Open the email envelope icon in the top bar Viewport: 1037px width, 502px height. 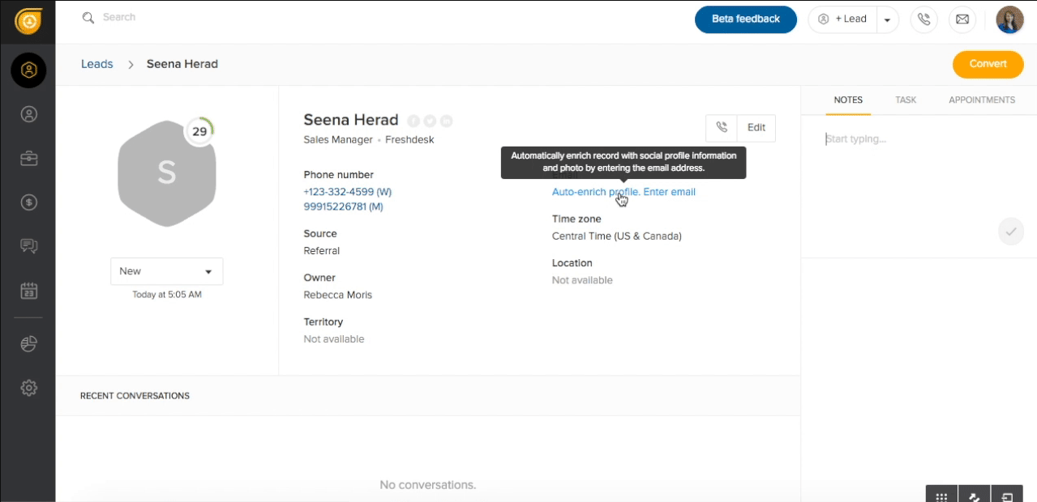[962, 19]
